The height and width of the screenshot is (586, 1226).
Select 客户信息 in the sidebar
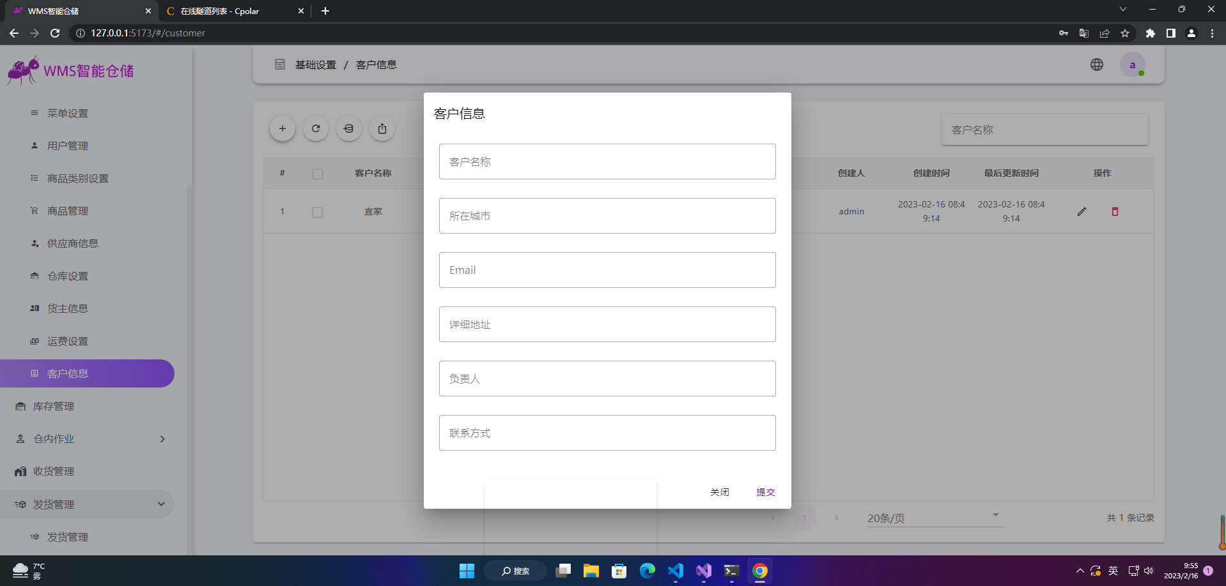[87, 373]
